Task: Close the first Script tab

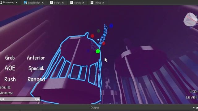Action: coord(63,3)
